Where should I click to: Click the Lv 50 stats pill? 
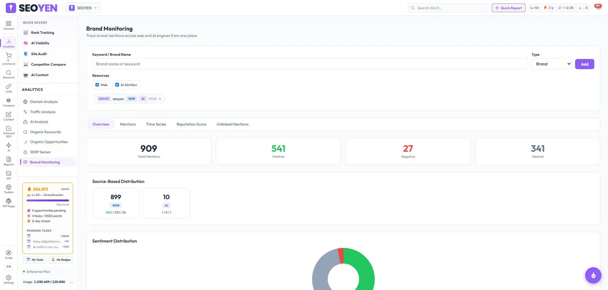tap(559, 8)
